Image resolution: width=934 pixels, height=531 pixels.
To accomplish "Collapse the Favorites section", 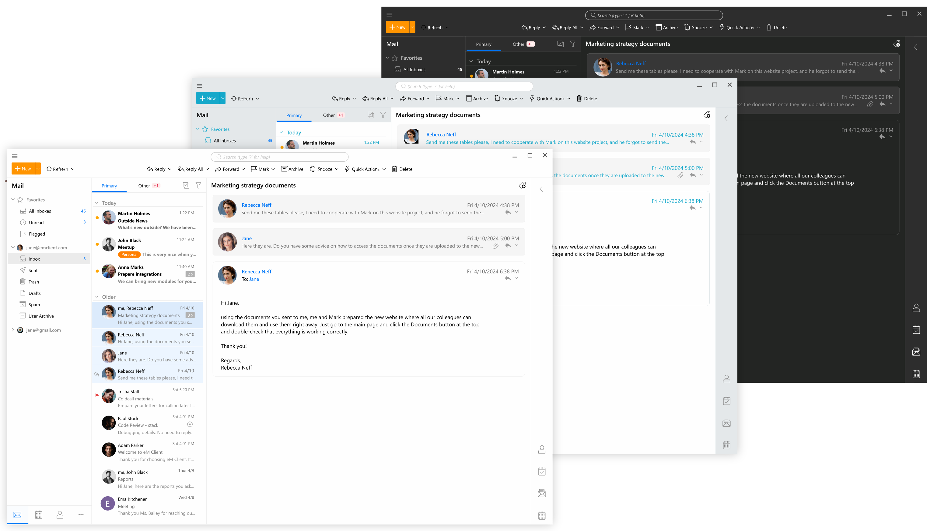I will tap(13, 199).
